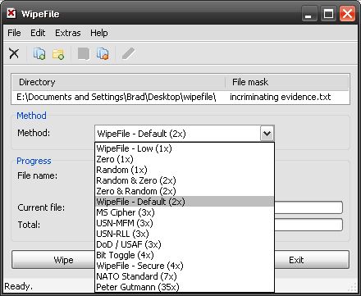The height and width of the screenshot is (296, 361).
Task: Click the add folder toolbar icon
Action: click(x=58, y=54)
